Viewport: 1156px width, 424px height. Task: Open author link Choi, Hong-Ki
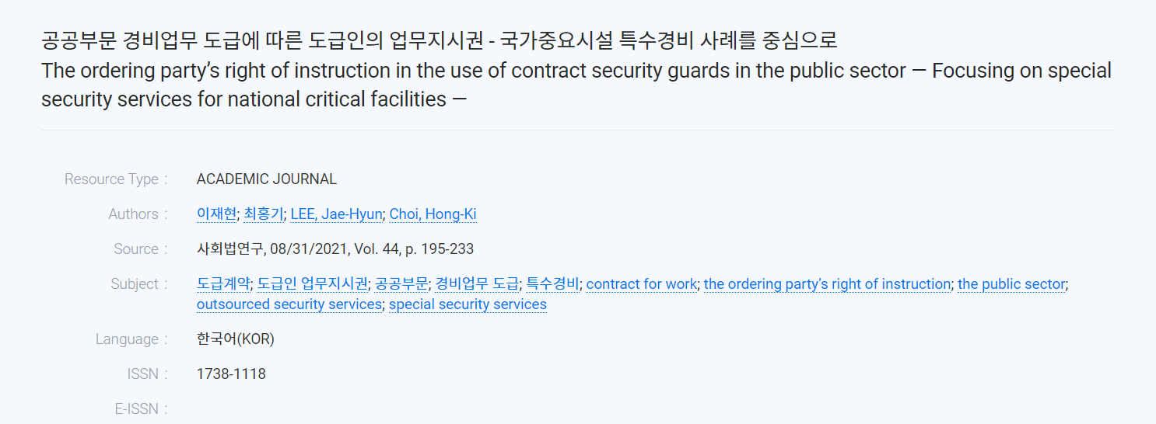point(433,214)
